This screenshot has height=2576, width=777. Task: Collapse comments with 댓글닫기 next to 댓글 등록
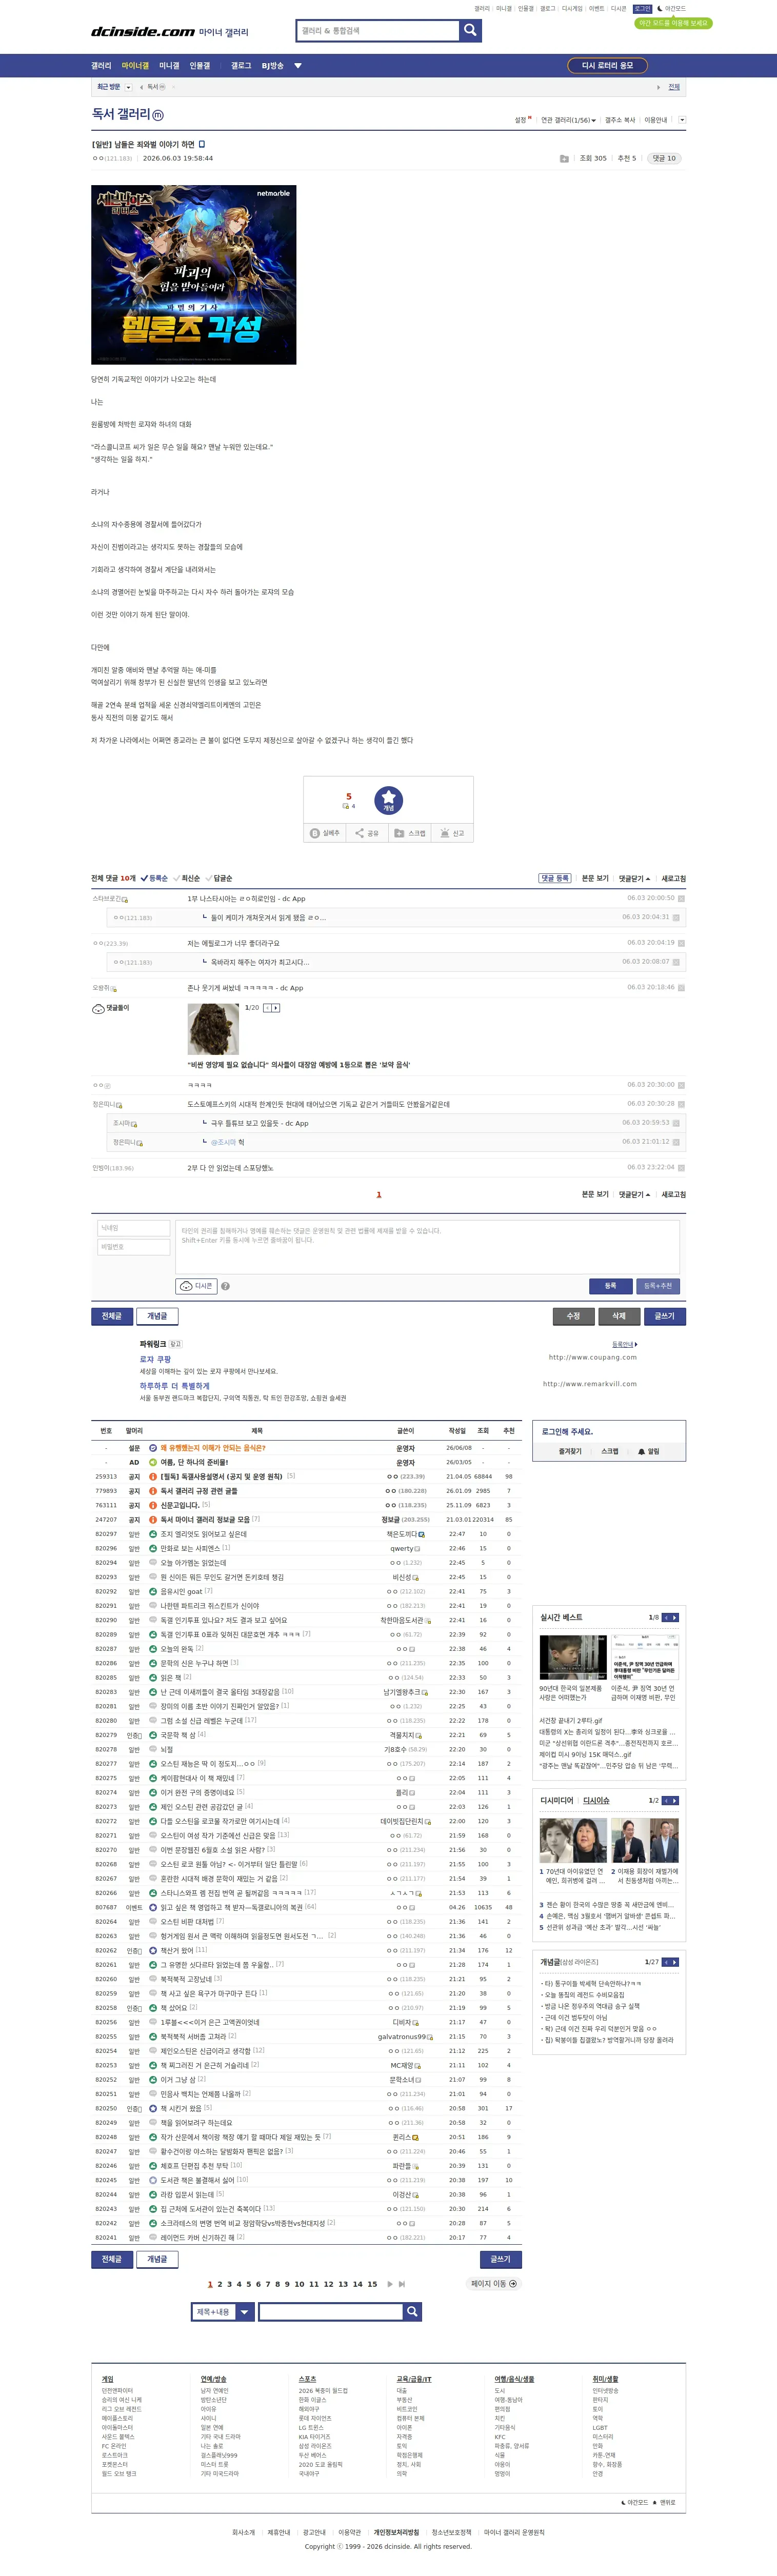[634, 878]
